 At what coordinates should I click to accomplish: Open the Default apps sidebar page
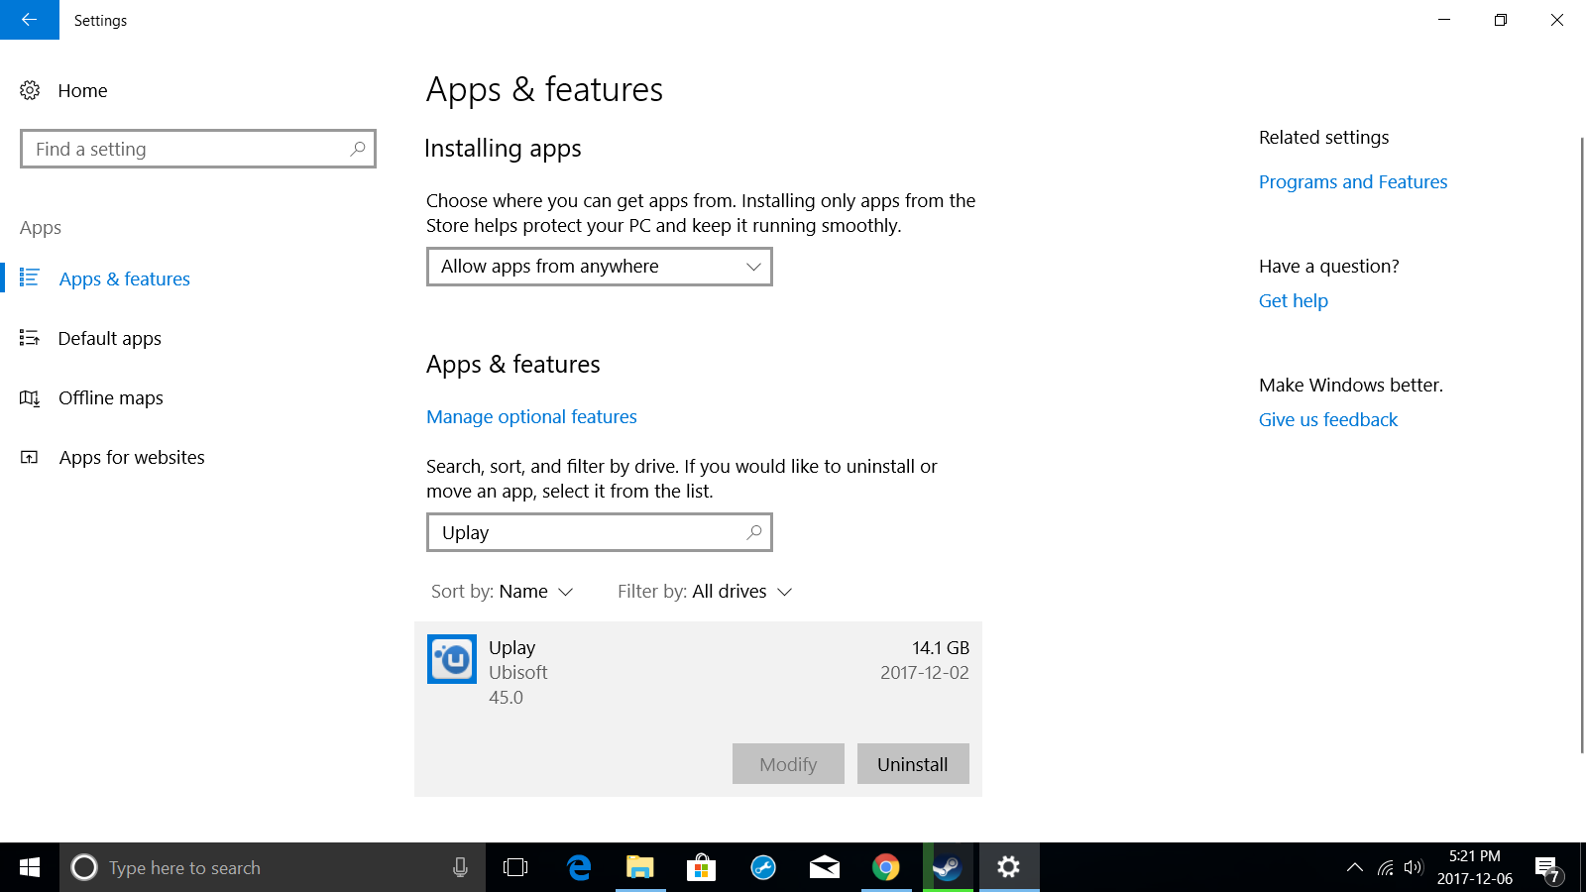(x=109, y=338)
